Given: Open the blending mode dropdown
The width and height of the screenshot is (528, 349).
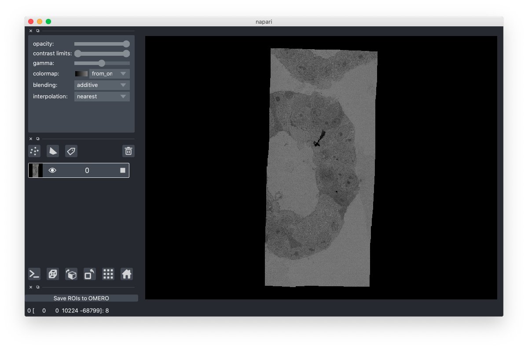Looking at the screenshot, I should tap(102, 85).
